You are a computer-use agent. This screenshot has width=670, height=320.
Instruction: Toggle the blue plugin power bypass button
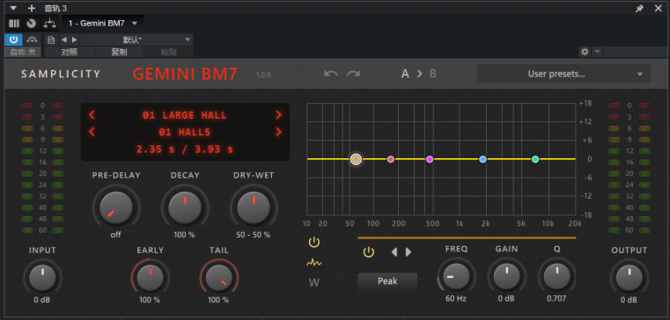pyautogui.click(x=14, y=40)
